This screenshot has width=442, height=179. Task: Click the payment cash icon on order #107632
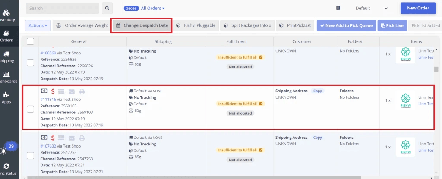44,138
